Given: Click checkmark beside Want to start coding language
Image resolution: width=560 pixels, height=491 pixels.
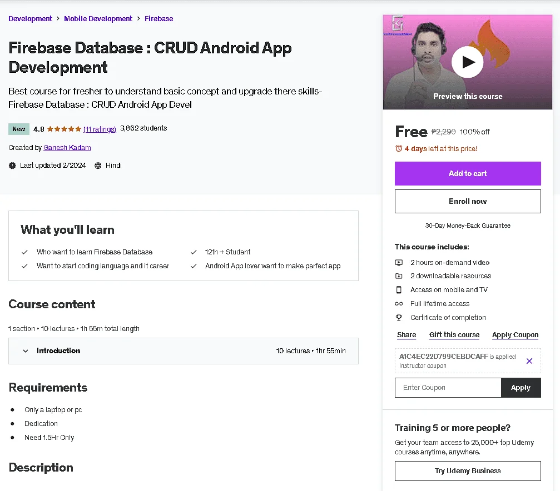Looking at the screenshot, I should (x=24, y=266).
